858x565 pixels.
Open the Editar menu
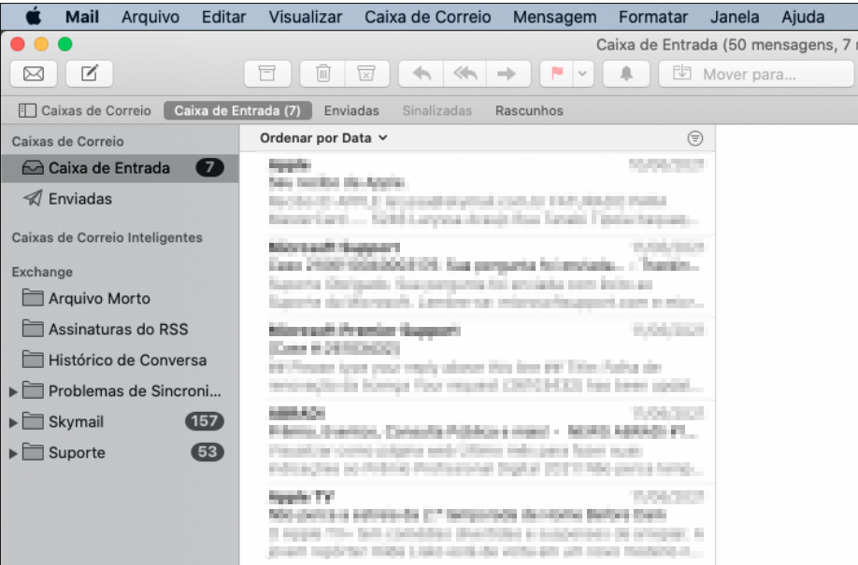(223, 17)
